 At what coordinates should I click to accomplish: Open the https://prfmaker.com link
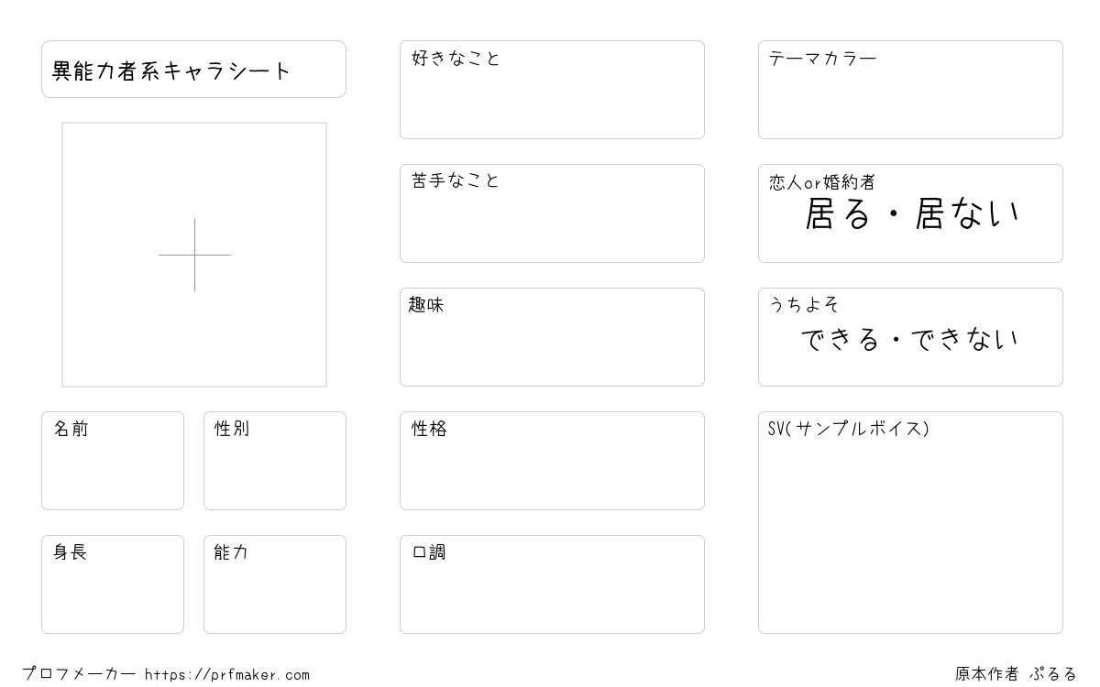tap(227, 675)
